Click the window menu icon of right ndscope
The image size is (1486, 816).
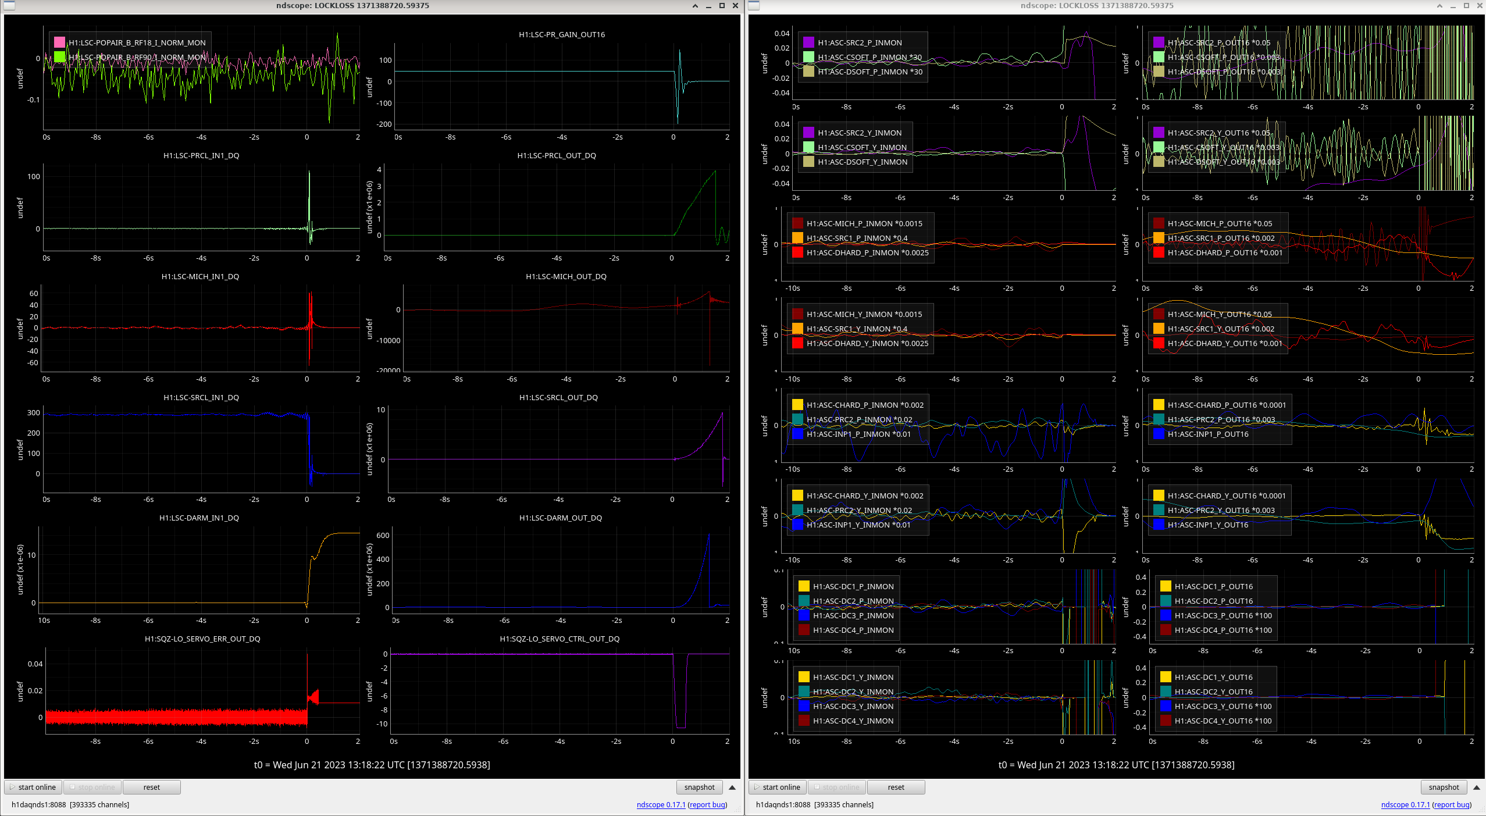click(x=754, y=6)
